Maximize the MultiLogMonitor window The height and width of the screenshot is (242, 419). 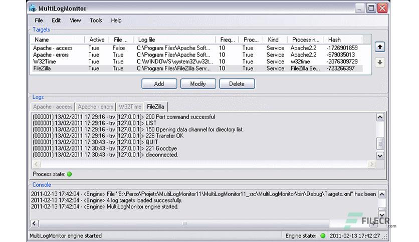(371, 8)
